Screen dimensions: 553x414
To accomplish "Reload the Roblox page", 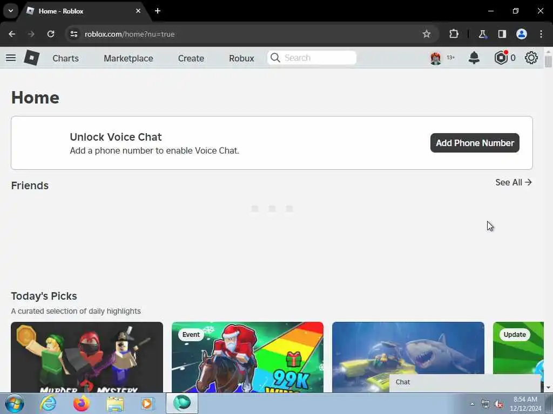I will click(x=51, y=34).
